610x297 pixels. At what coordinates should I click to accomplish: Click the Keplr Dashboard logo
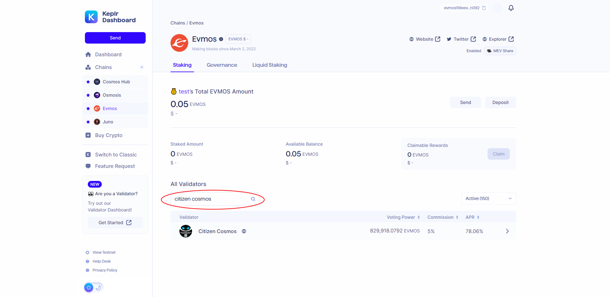pyautogui.click(x=110, y=17)
